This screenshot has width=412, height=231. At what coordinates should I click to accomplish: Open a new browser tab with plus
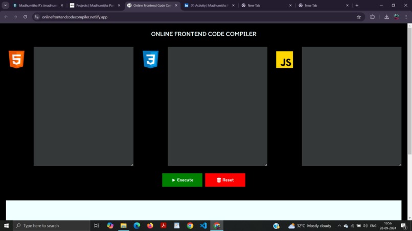tap(357, 5)
